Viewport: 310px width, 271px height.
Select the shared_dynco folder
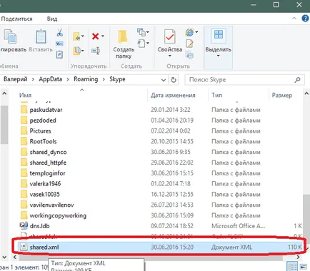48,152
